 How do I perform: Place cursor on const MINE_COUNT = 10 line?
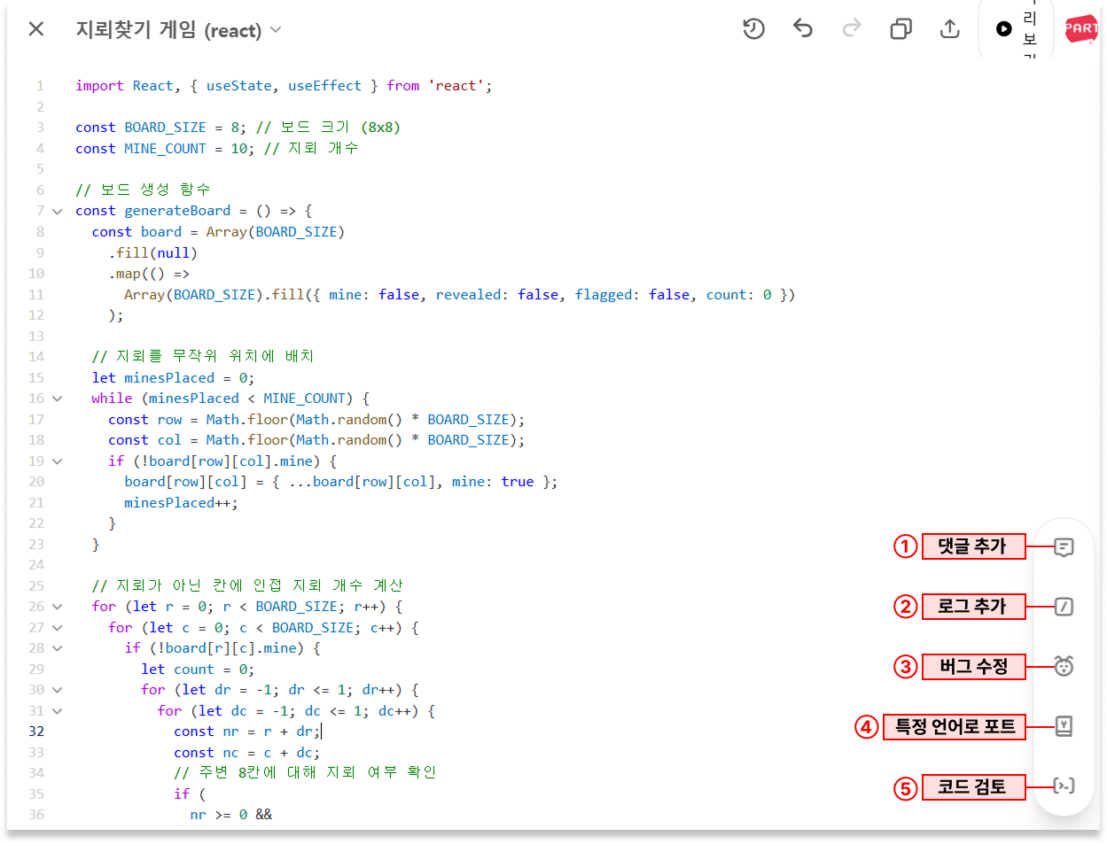coord(217,149)
